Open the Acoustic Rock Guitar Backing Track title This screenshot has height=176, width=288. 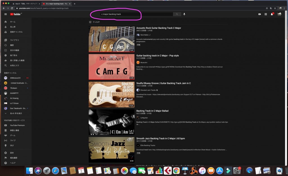pyautogui.click(x=159, y=28)
